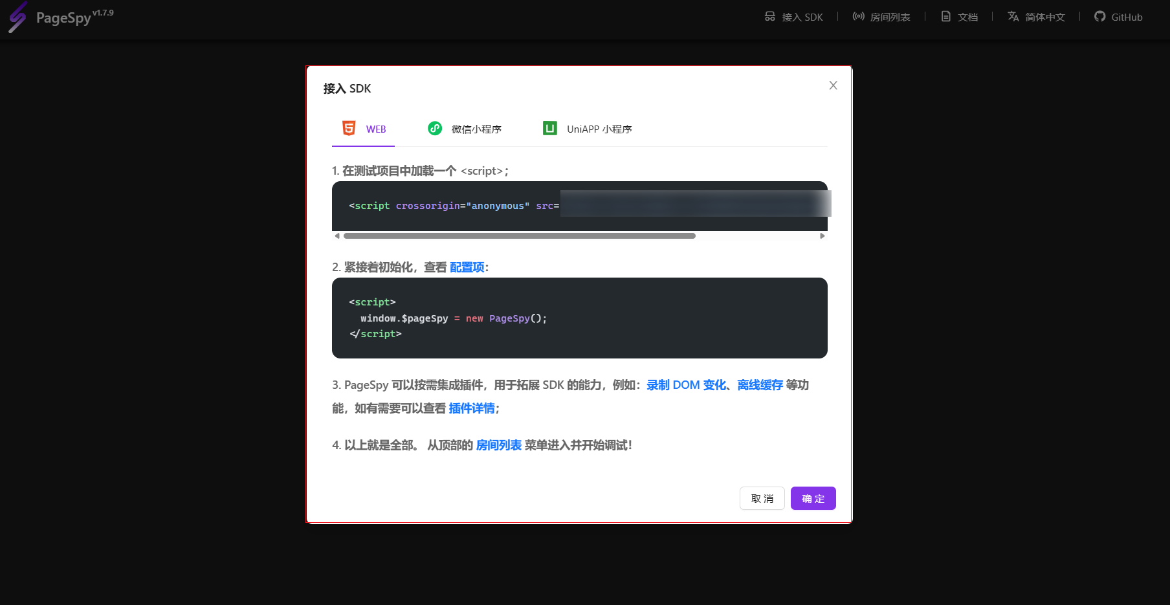Viewport: 1170px width, 605px height.
Task: Click the UniAPP green square icon
Action: click(x=550, y=128)
